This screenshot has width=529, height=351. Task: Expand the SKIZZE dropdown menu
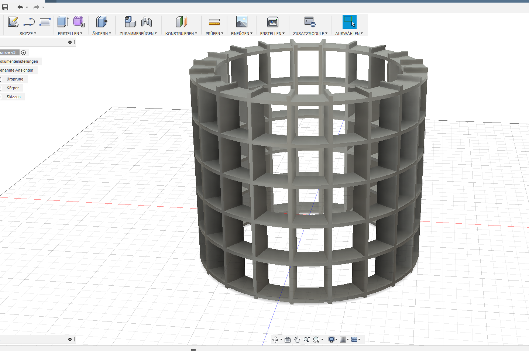(28, 34)
